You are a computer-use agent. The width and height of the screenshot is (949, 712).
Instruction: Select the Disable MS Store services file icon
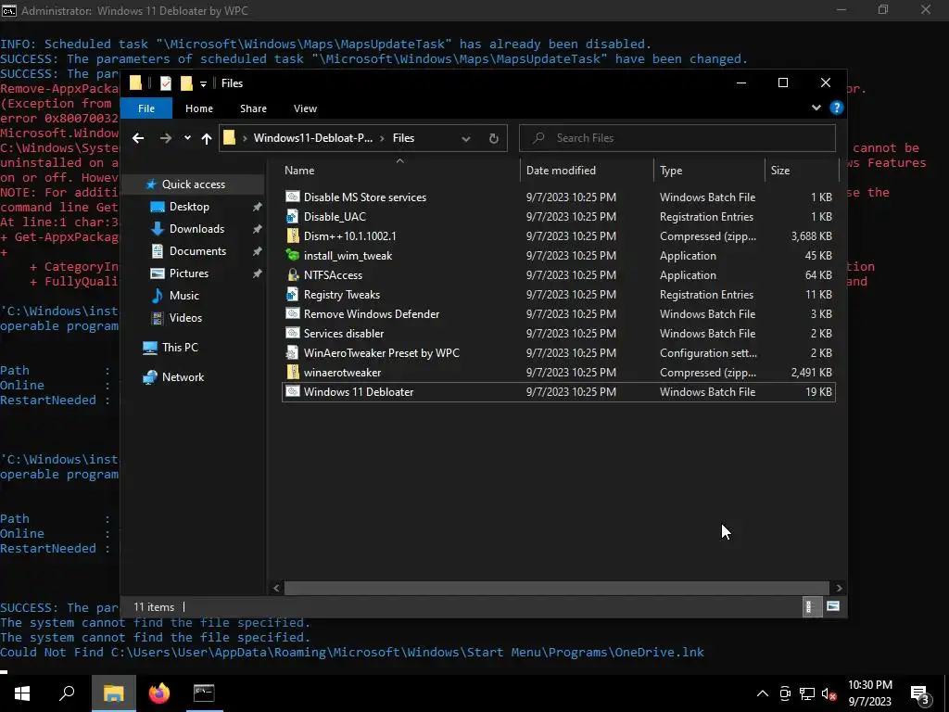click(x=292, y=197)
